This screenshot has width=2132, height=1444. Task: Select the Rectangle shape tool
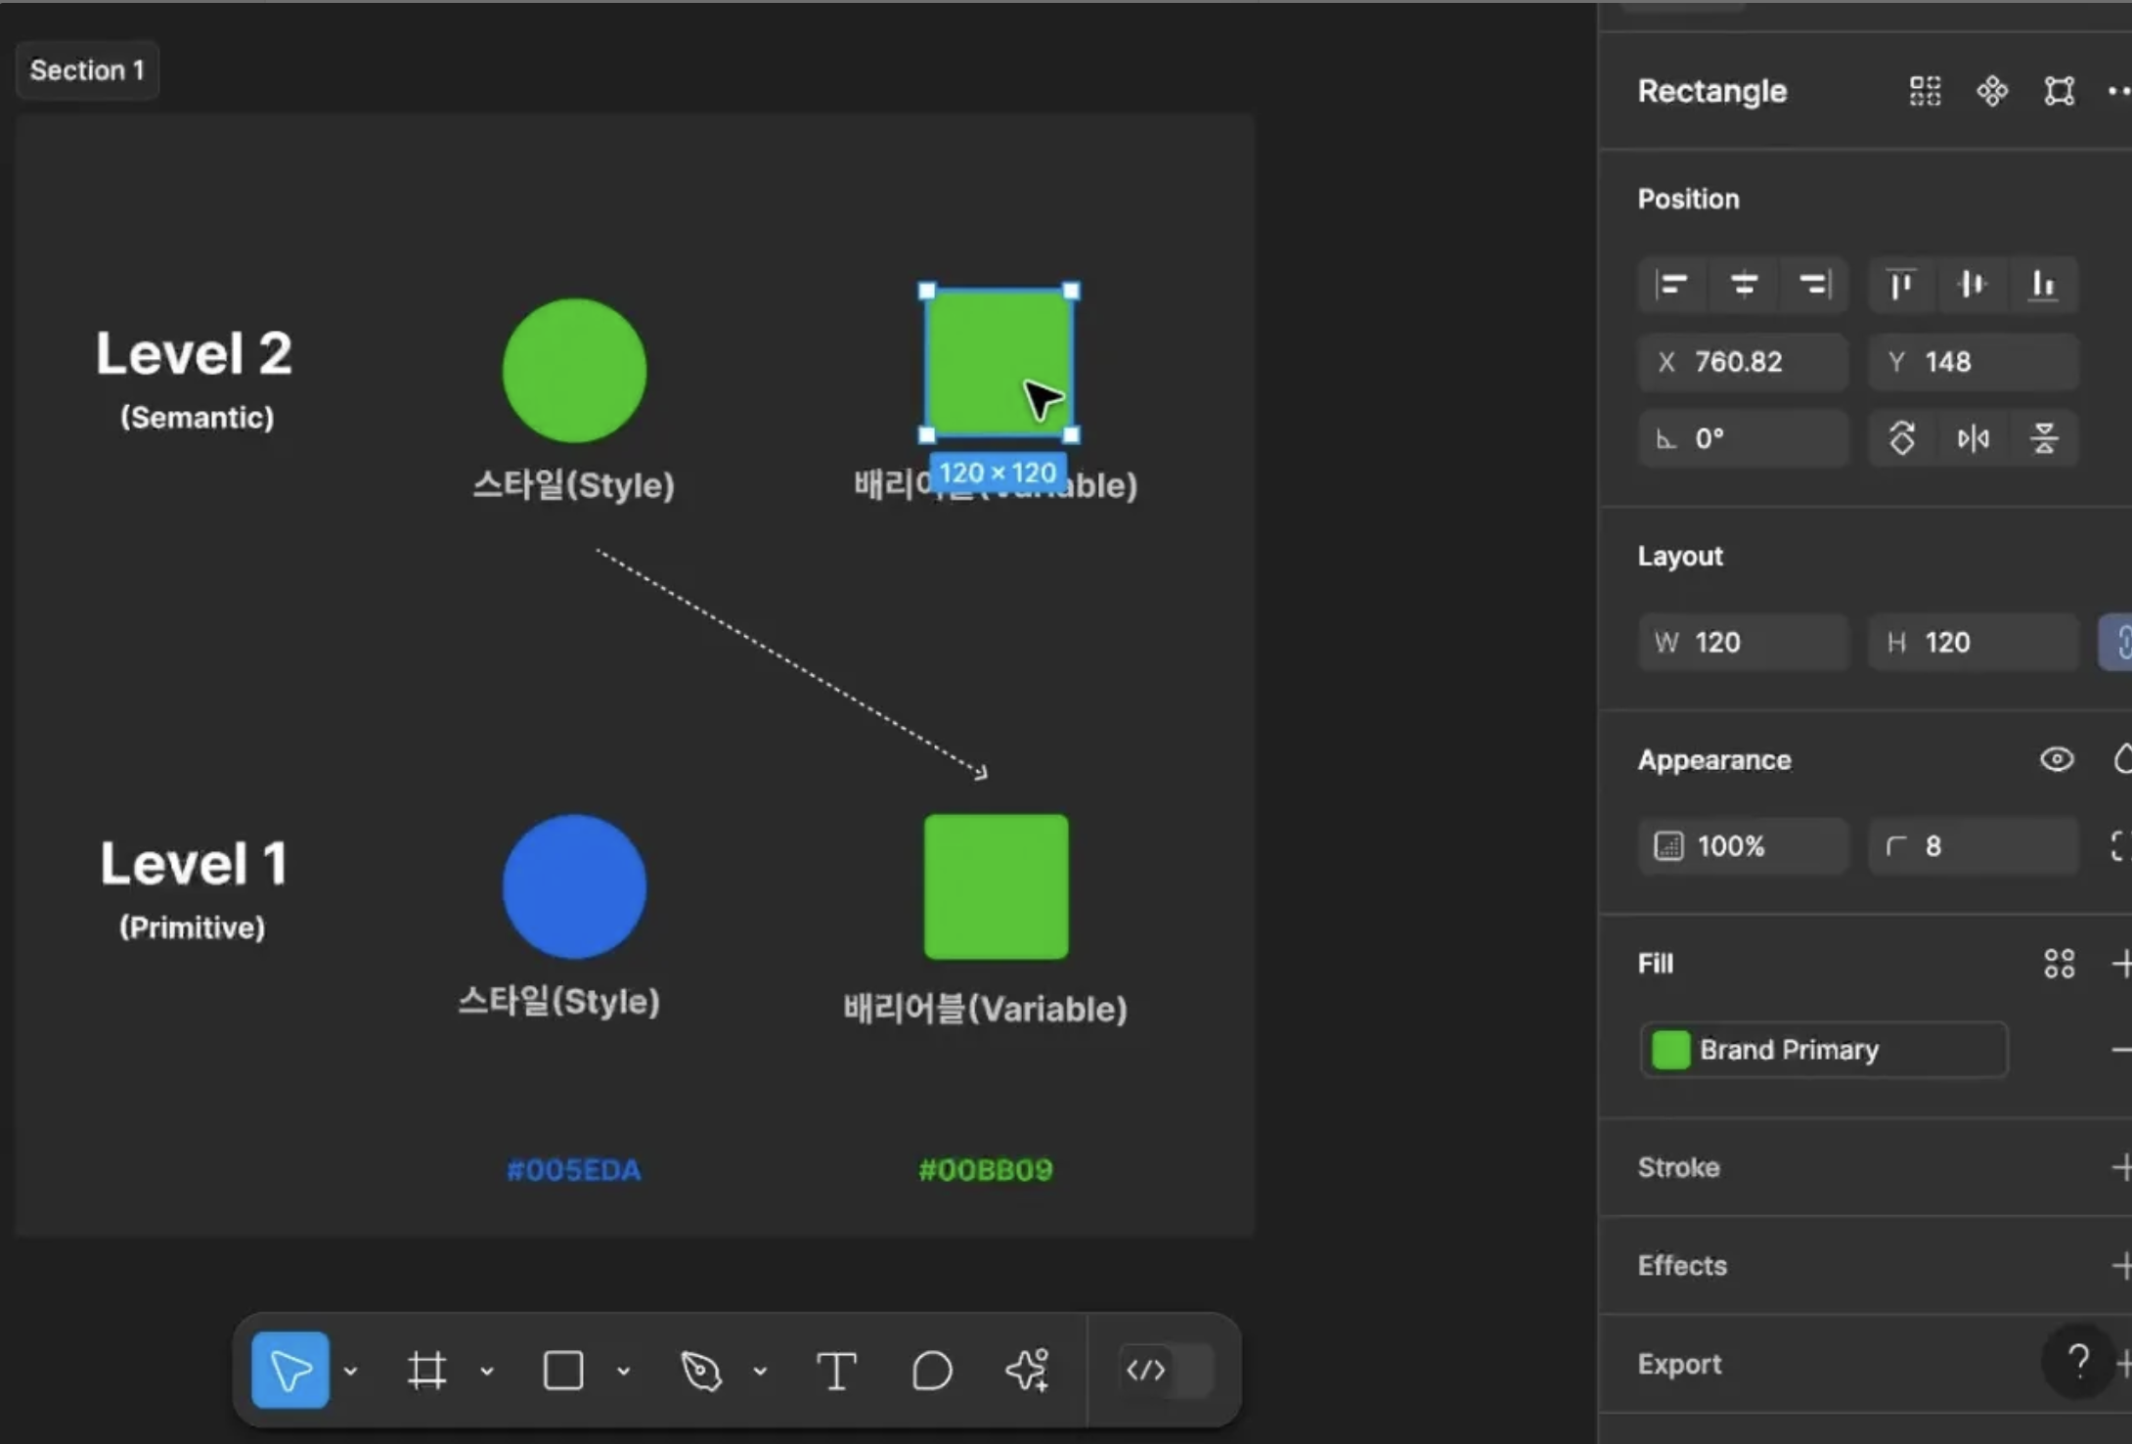[x=563, y=1370]
